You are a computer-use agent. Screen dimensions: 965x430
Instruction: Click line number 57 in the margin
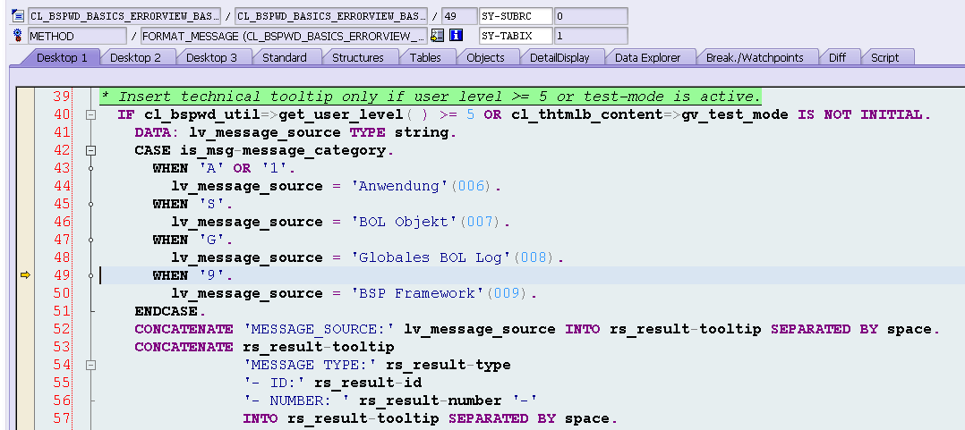click(62, 419)
